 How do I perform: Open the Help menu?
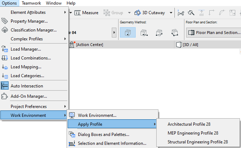pos(71,3)
